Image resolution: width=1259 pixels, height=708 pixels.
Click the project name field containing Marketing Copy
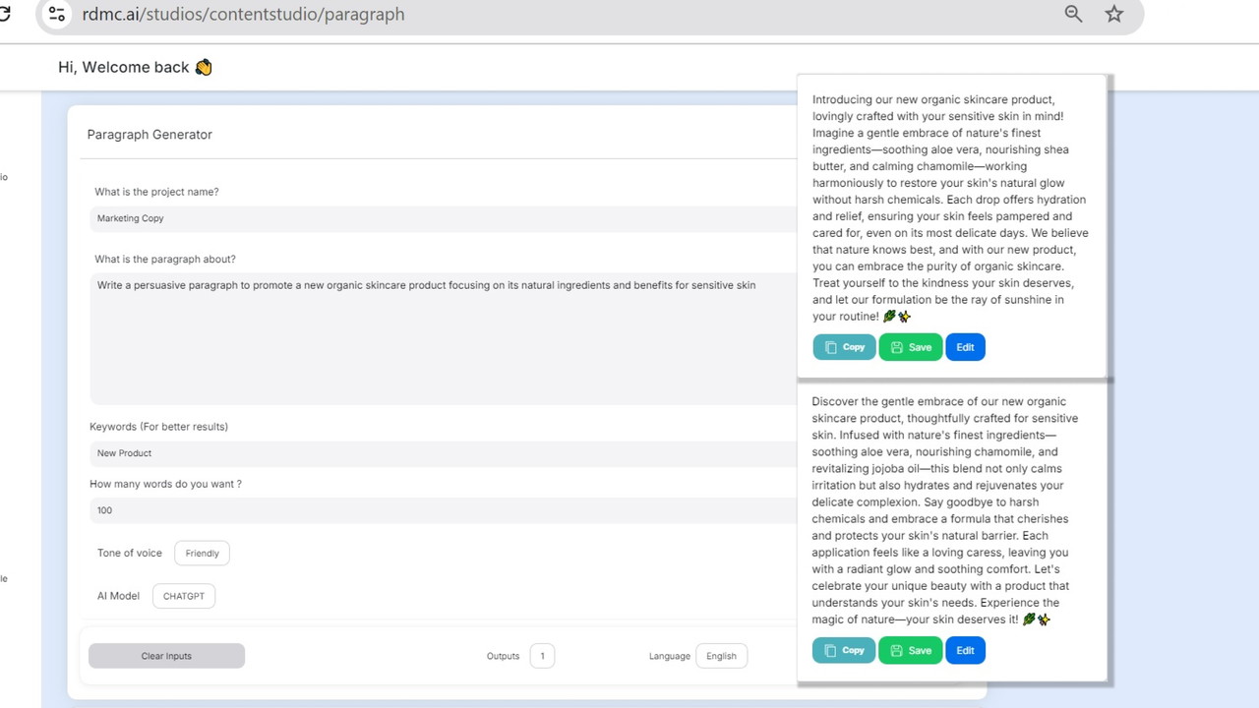pyautogui.click(x=443, y=218)
